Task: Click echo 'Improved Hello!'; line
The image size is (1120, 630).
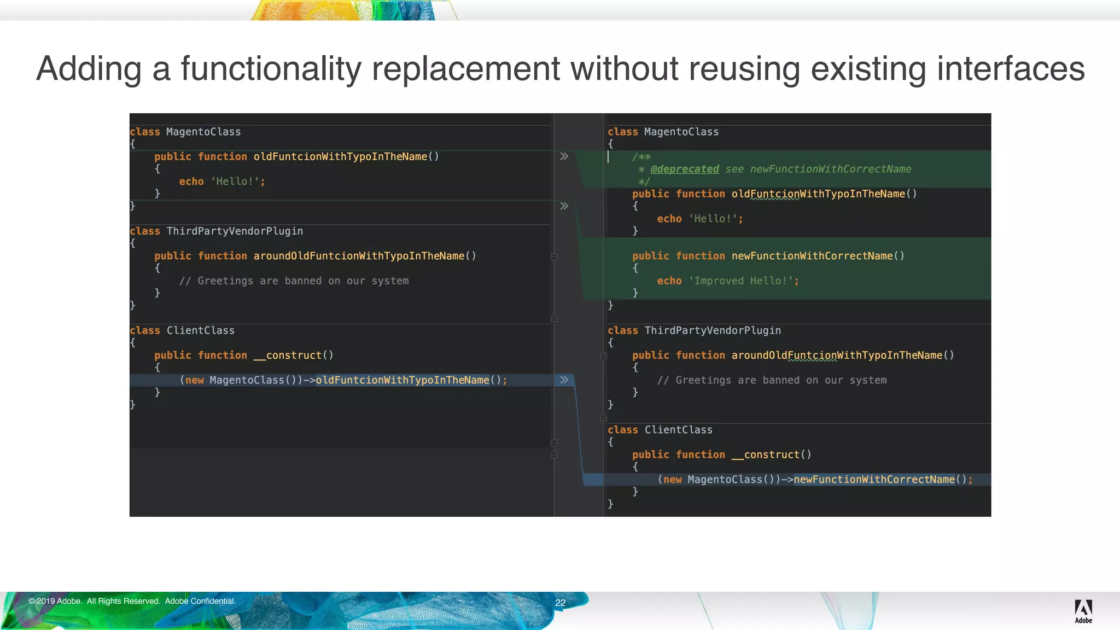Action: [x=728, y=281]
